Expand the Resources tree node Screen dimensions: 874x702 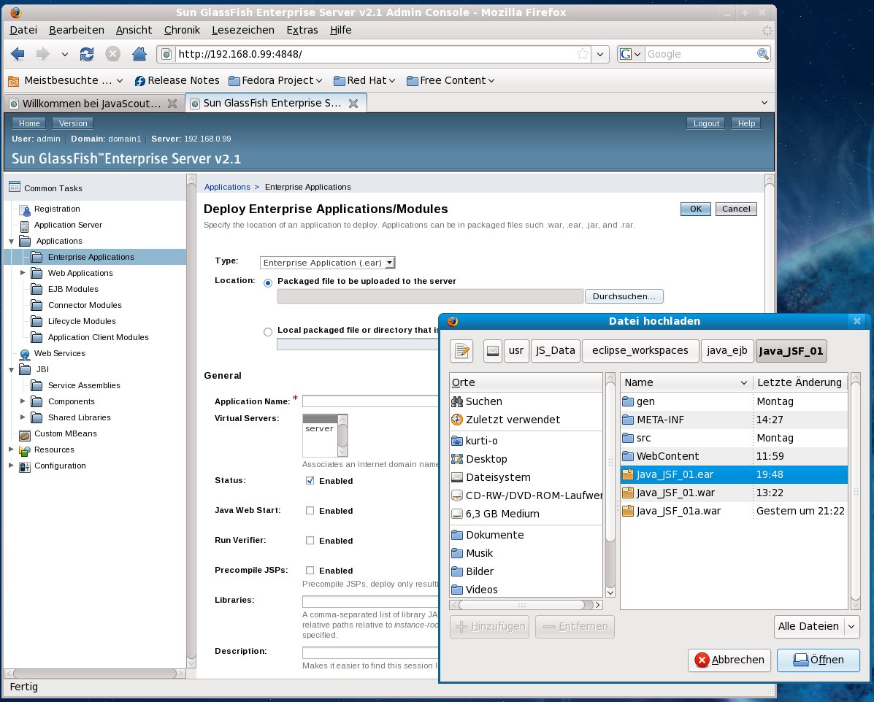(11, 450)
